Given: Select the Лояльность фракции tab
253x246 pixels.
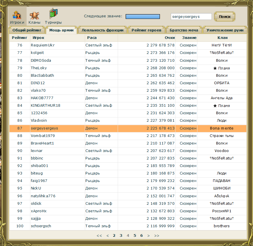Looking at the screenshot, I should coord(102,30).
